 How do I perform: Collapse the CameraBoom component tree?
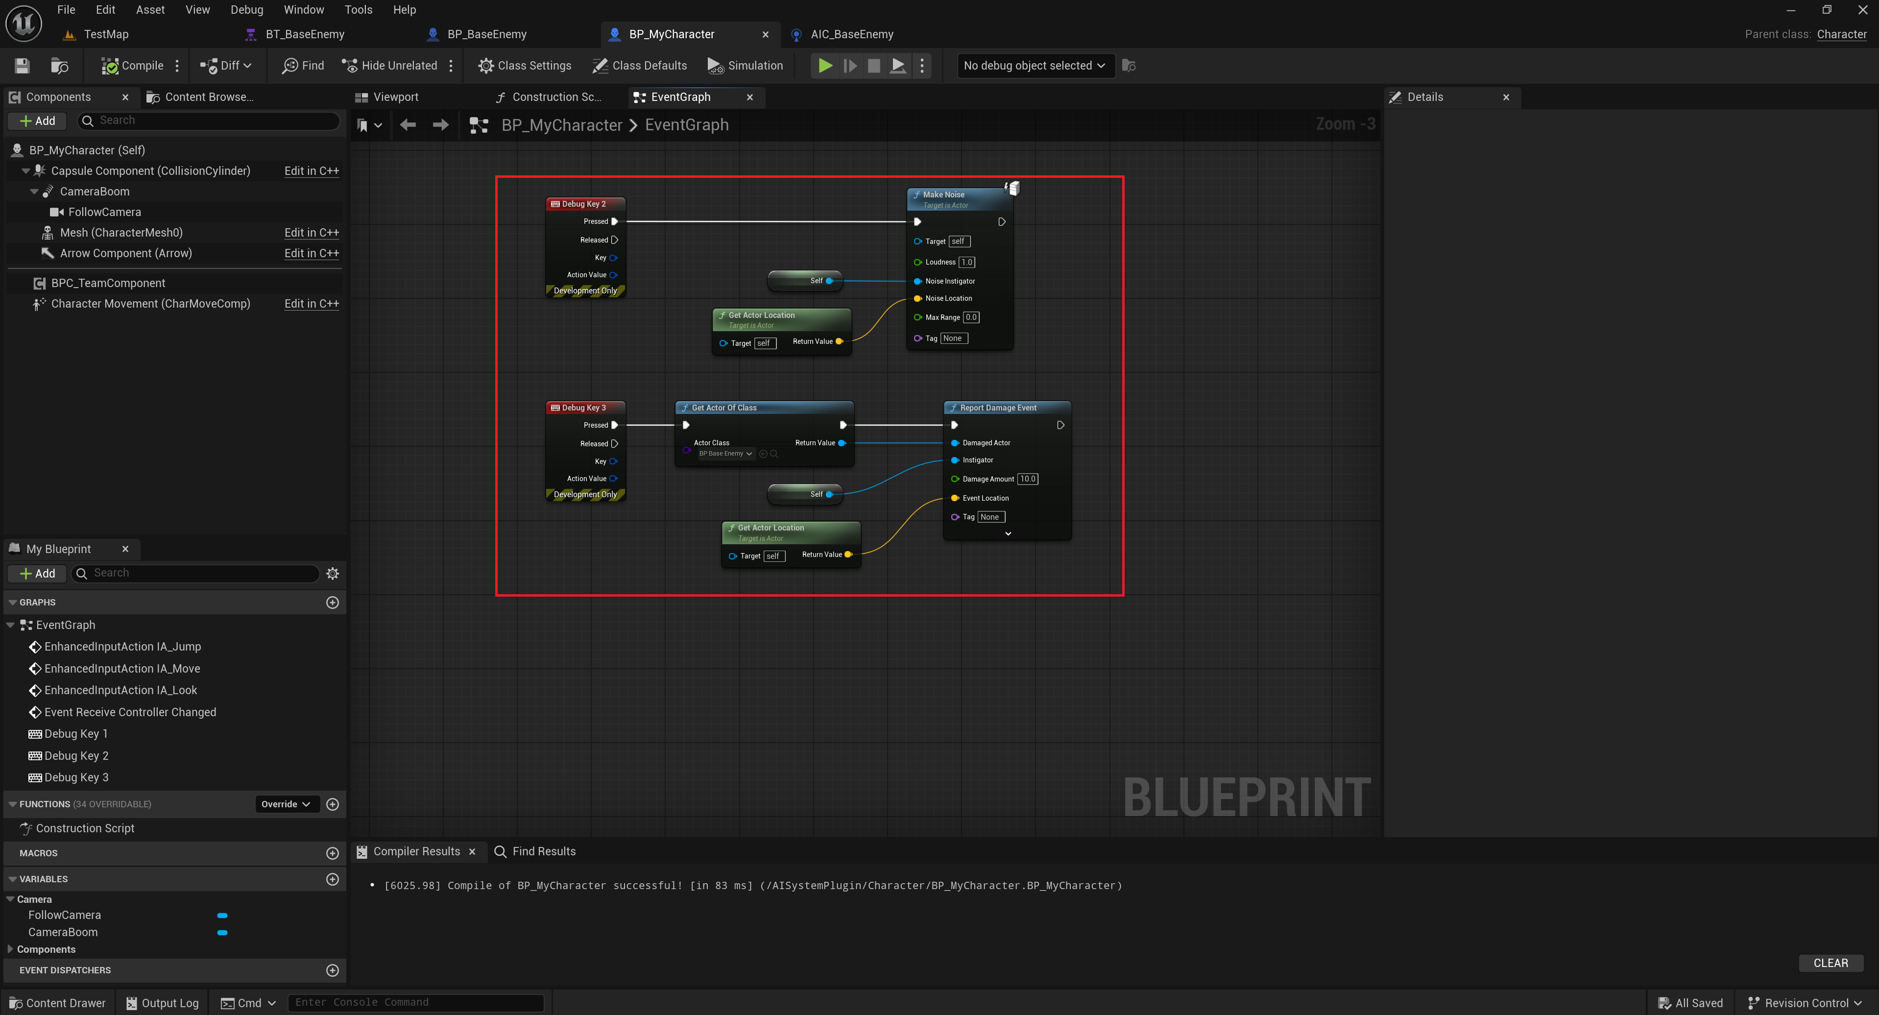coord(34,191)
